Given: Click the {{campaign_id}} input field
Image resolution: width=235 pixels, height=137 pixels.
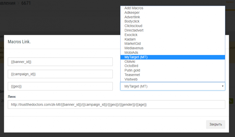Looking at the screenshot, I should 60,74.
